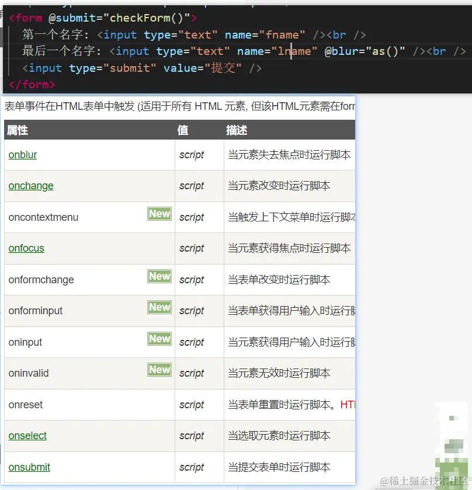Click description 当元素获得焦点时运行脚本
The width and height of the screenshot is (472, 490).
pos(289,248)
